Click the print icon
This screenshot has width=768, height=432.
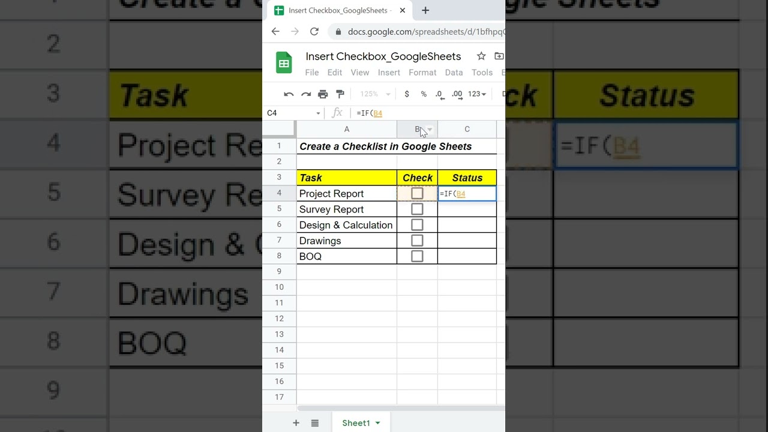pyautogui.click(x=323, y=94)
